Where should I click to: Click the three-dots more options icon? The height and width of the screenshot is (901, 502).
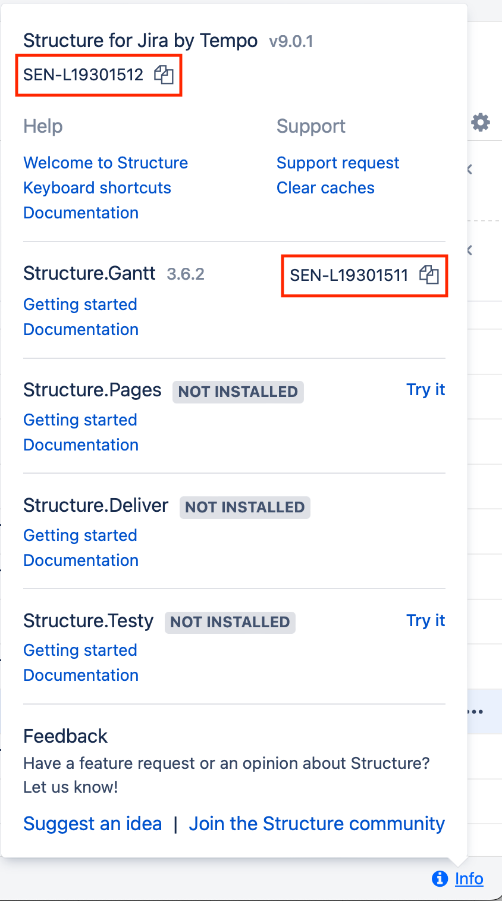476,712
